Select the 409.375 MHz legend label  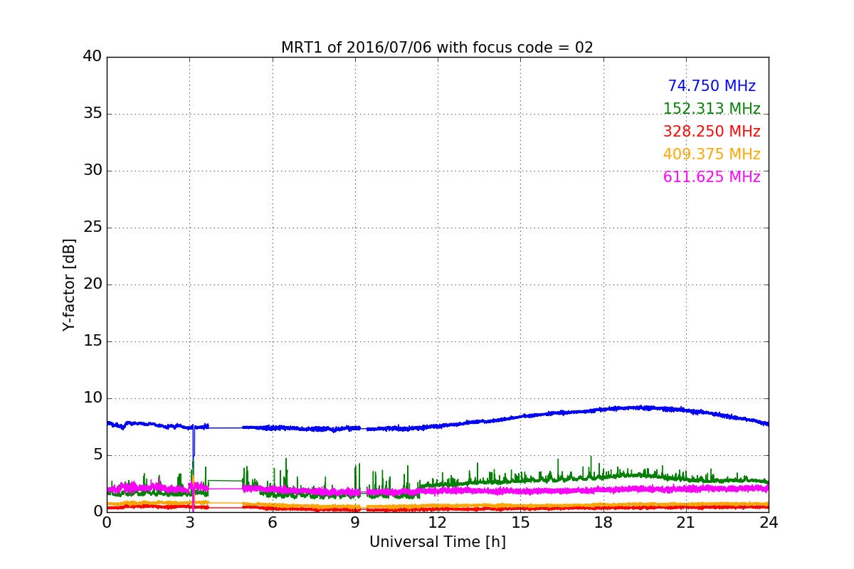click(712, 154)
